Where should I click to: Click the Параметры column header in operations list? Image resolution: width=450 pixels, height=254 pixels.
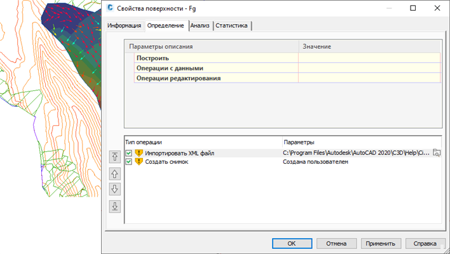coord(362,142)
